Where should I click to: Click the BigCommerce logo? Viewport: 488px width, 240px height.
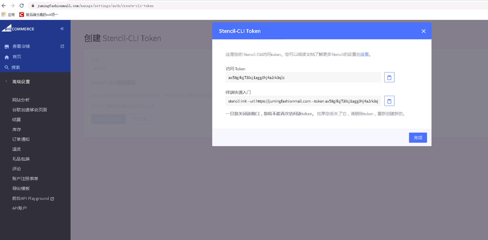pyautogui.click(x=18, y=28)
